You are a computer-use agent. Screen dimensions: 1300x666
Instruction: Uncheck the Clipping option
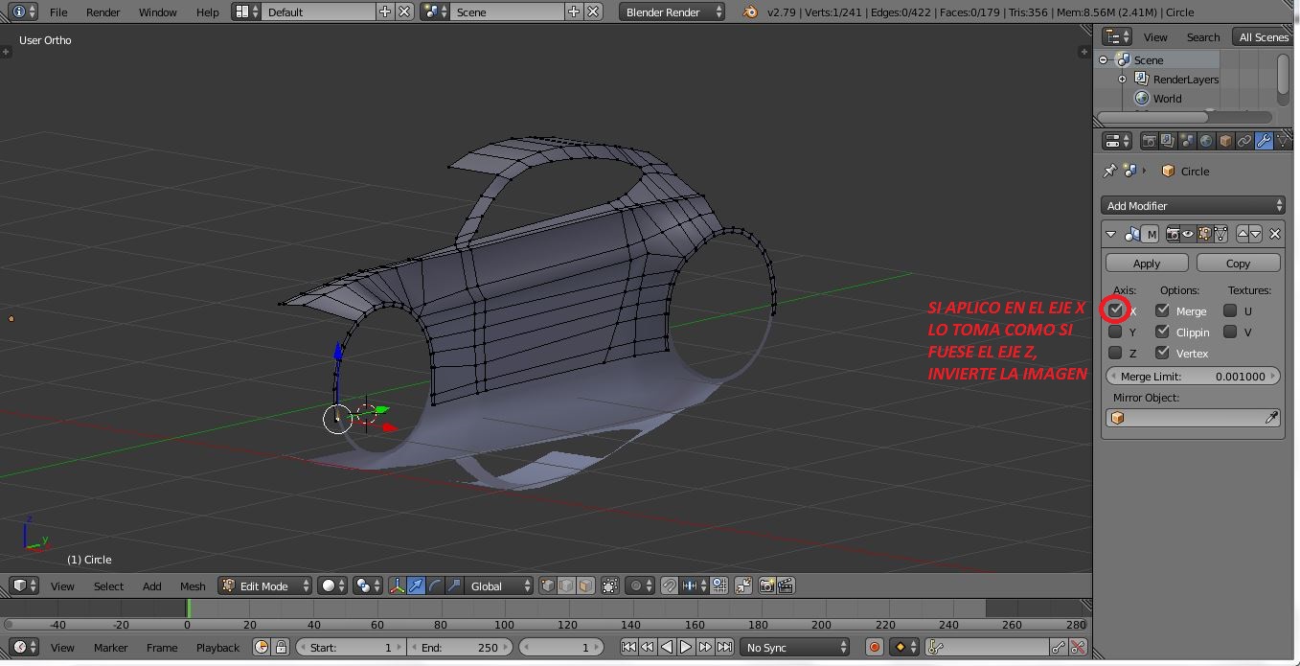1162,332
